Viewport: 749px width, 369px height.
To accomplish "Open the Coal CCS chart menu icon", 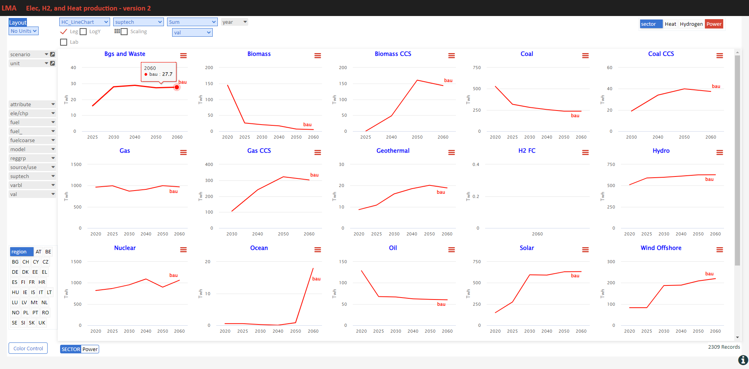I will click(x=720, y=56).
